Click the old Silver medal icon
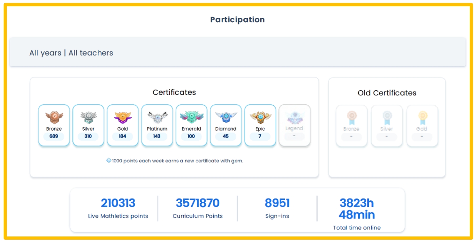 click(387, 118)
